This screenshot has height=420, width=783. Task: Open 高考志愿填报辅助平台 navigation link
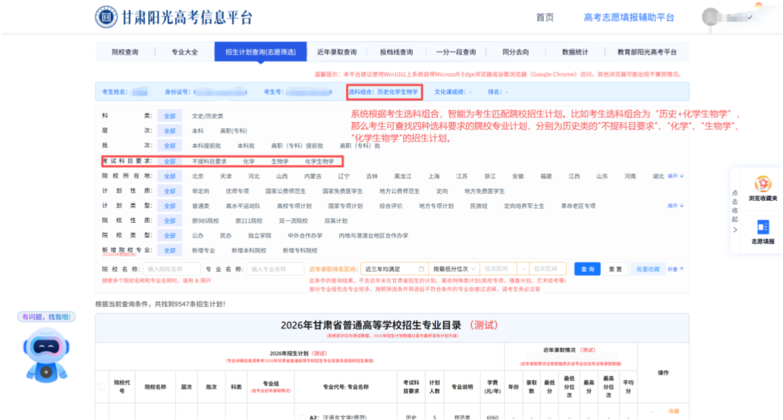(629, 17)
